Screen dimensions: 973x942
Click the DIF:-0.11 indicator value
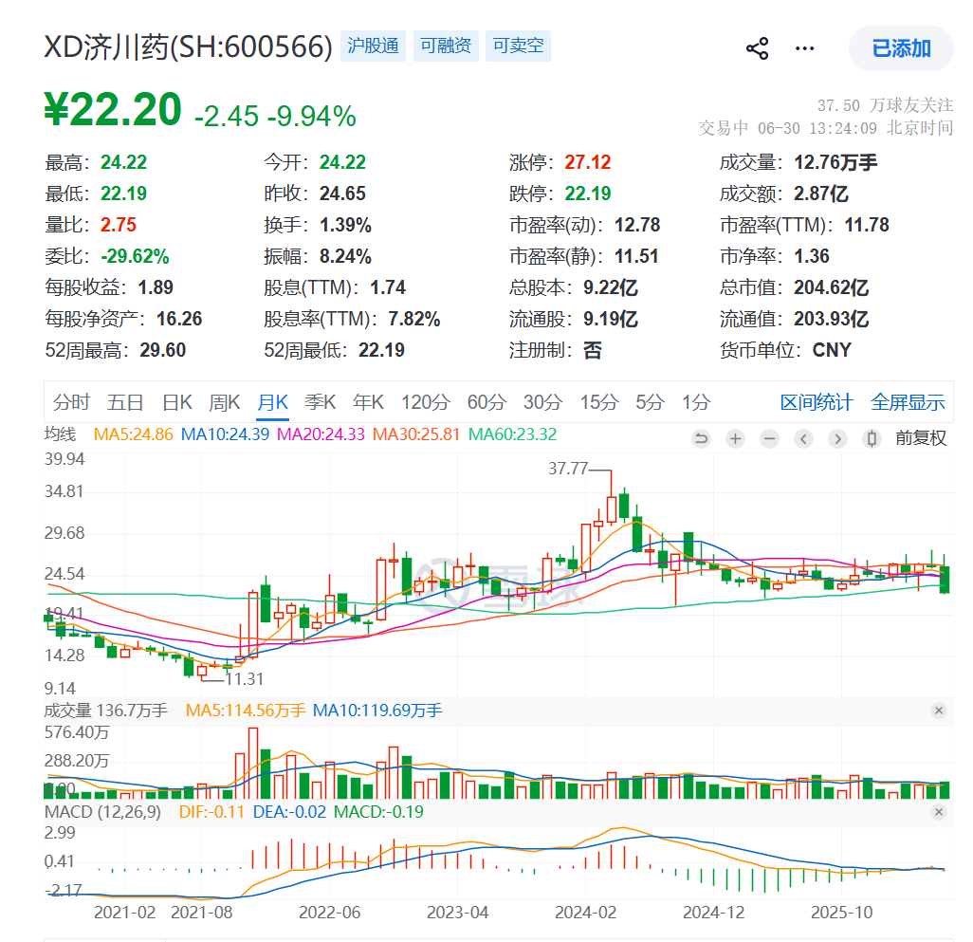(211, 812)
